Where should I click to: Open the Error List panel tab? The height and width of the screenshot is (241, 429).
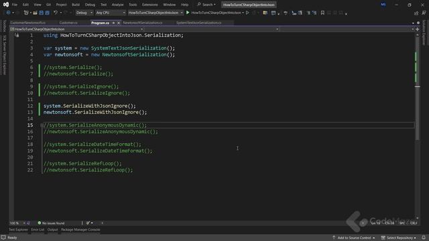coord(38,230)
